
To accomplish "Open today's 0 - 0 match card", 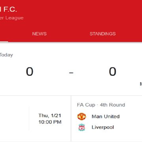I will (71, 69).
